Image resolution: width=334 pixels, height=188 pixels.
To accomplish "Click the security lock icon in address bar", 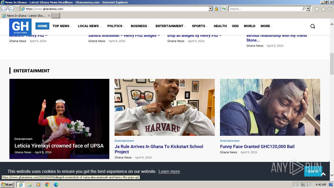I will [216, 9].
